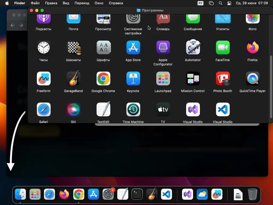Open the Окно menu
273x205 pixels.
pos(99,3)
